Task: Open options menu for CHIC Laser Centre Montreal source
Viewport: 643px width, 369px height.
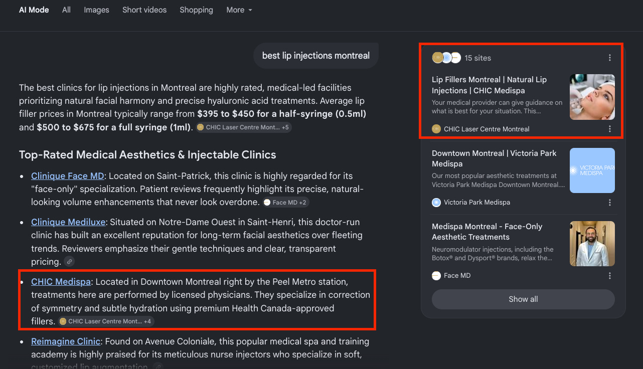Action: (610, 129)
